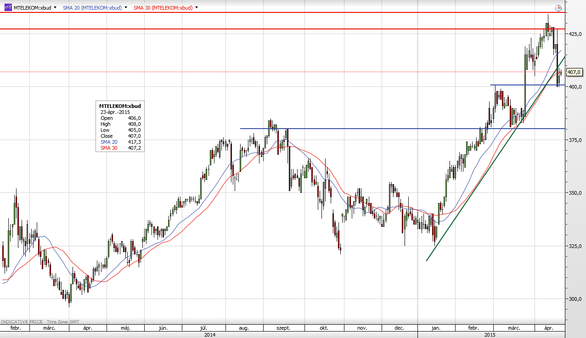Click the red SMA 30 (MTELEKOM:xbud) label
The width and height of the screenshot is (586, 338).
coord(163,8)
